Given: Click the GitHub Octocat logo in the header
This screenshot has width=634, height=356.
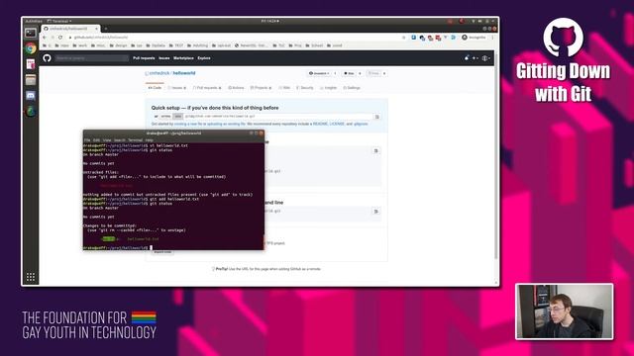Looking at the screenshot, I should pyautogui.click(x=47, y=58).
